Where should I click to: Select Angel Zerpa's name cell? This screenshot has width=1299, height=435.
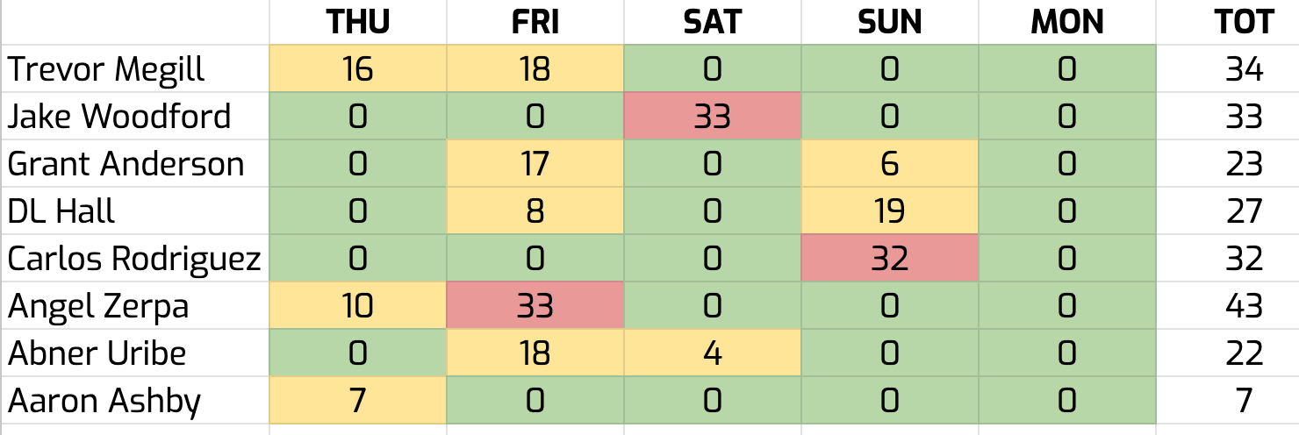pos(98,306)
